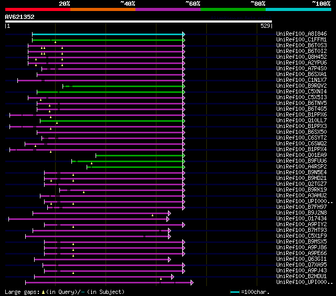
Task: Choose label UniRef100_Q01EA9
Action: coord(301,155)
